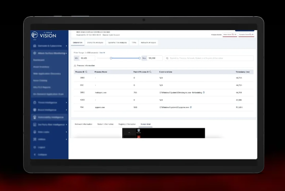Switch to the Dynamic File Analysis tab
Image resolution: width=285 pixels, height=191 pixels.
117,42
